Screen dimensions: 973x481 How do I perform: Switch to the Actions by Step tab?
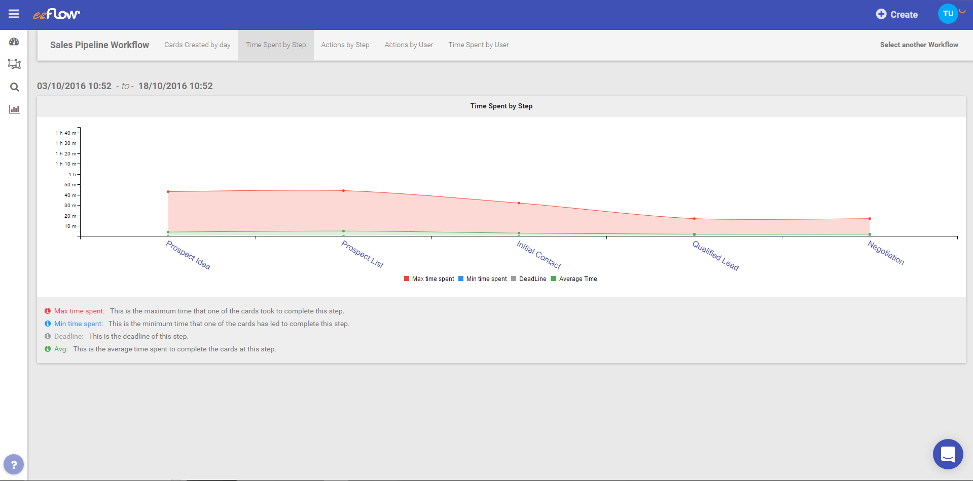pos(345,45)
